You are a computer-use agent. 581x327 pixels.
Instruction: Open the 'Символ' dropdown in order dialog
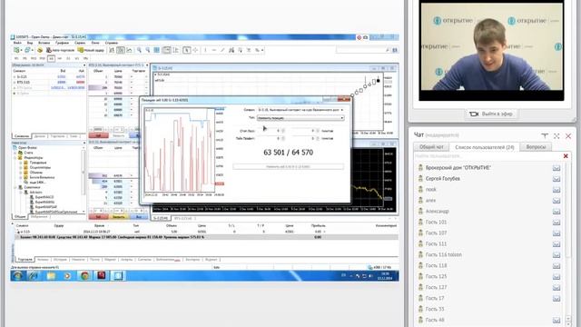pos(300,110)
